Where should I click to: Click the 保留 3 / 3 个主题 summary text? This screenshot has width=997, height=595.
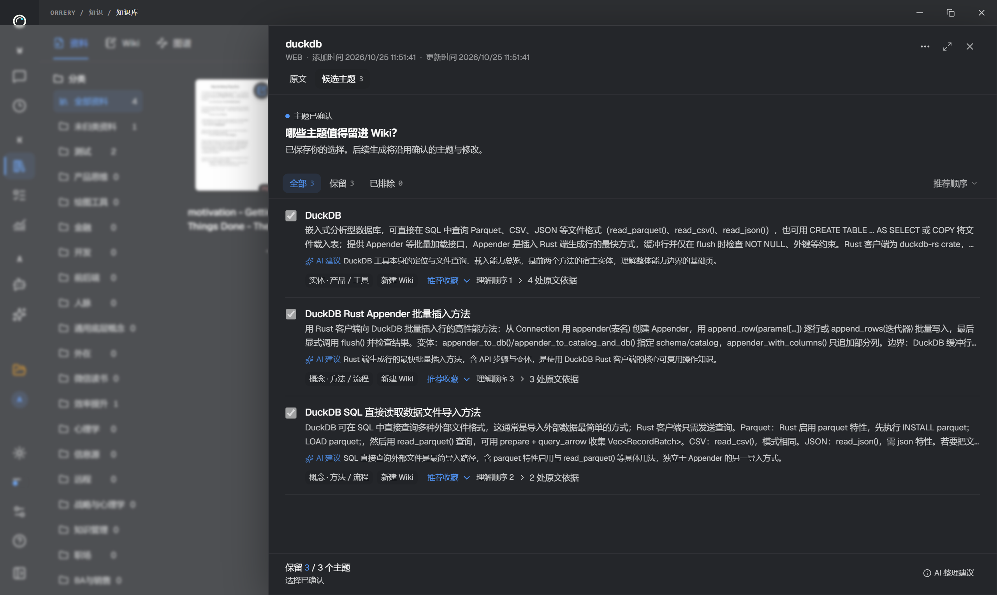click(318, 567)
